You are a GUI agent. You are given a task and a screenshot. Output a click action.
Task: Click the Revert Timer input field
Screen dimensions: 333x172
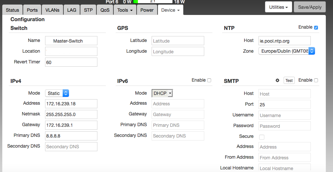coord(71,62)
